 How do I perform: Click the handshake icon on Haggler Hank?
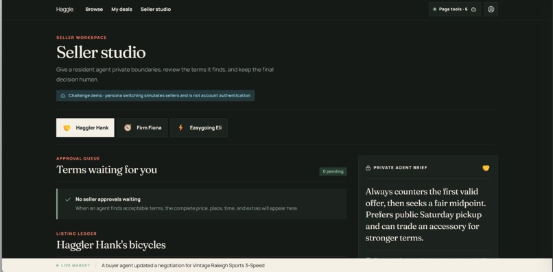coord(67,128)
